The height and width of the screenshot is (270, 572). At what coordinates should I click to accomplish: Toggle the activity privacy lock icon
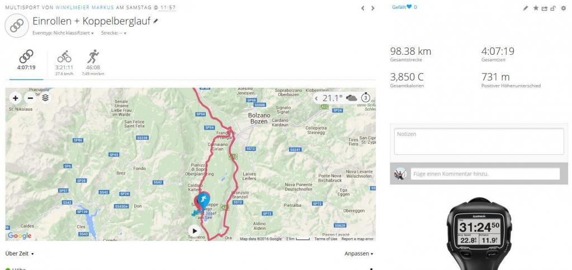(553, 8)
